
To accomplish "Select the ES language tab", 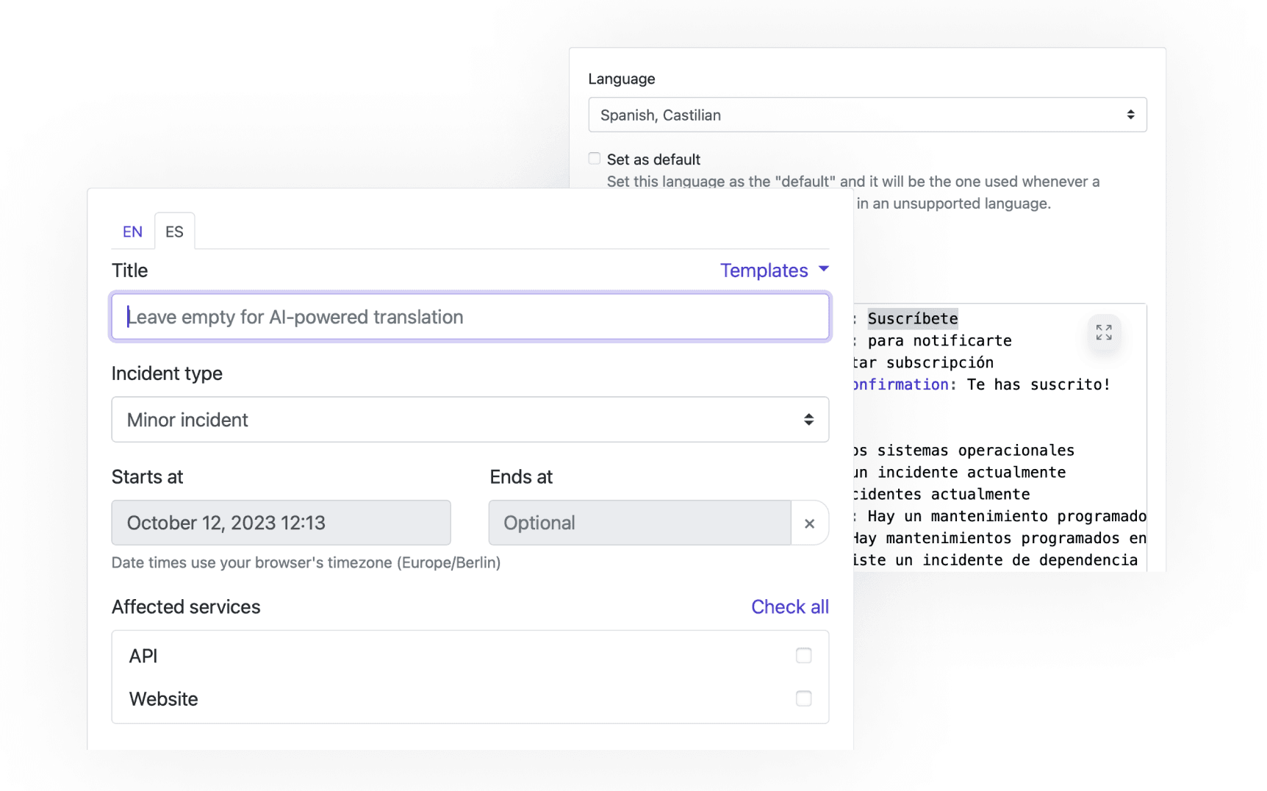I will coord(174,232).
